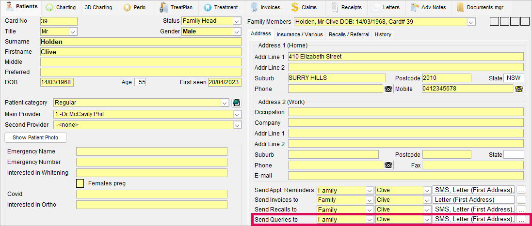This screenshot has width=532, height=226.
Task: Click the Fax field
Action: tap(473, 165)
